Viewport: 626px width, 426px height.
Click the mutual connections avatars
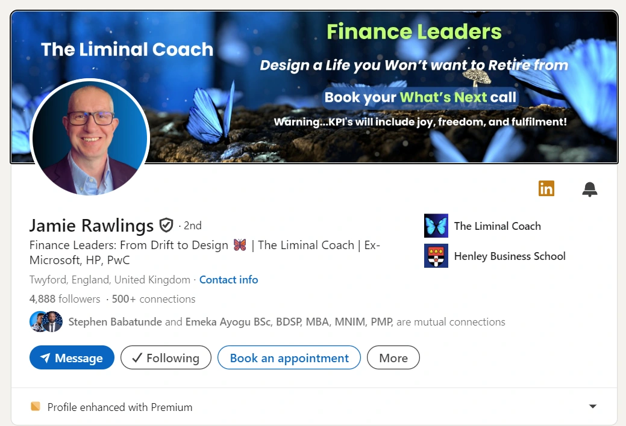pos(46,322)
